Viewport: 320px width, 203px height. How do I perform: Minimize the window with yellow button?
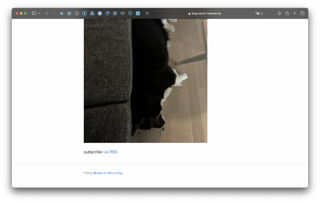click(x=21, y=13)
